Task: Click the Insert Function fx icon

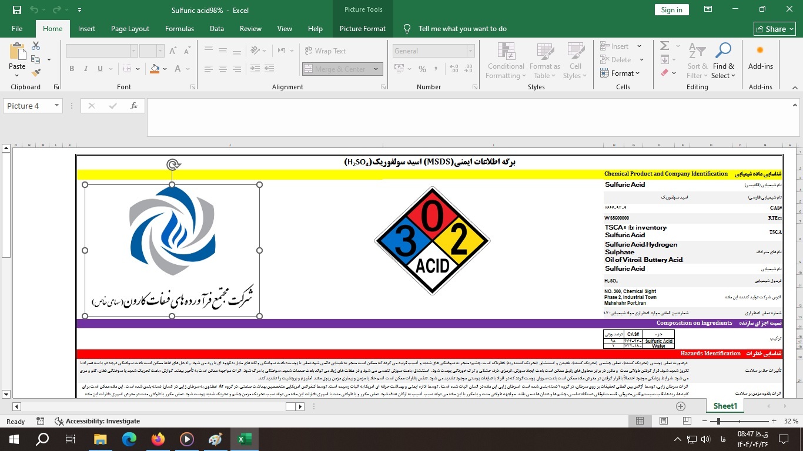Action: [x=134, y=106]
